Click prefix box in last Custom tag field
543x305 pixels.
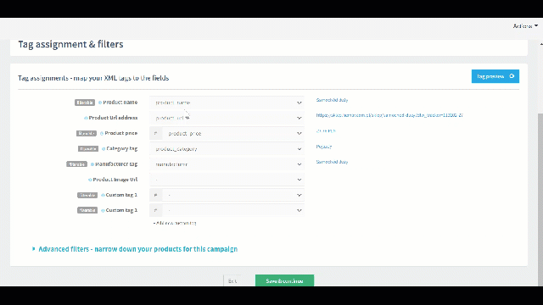[156, 210]
